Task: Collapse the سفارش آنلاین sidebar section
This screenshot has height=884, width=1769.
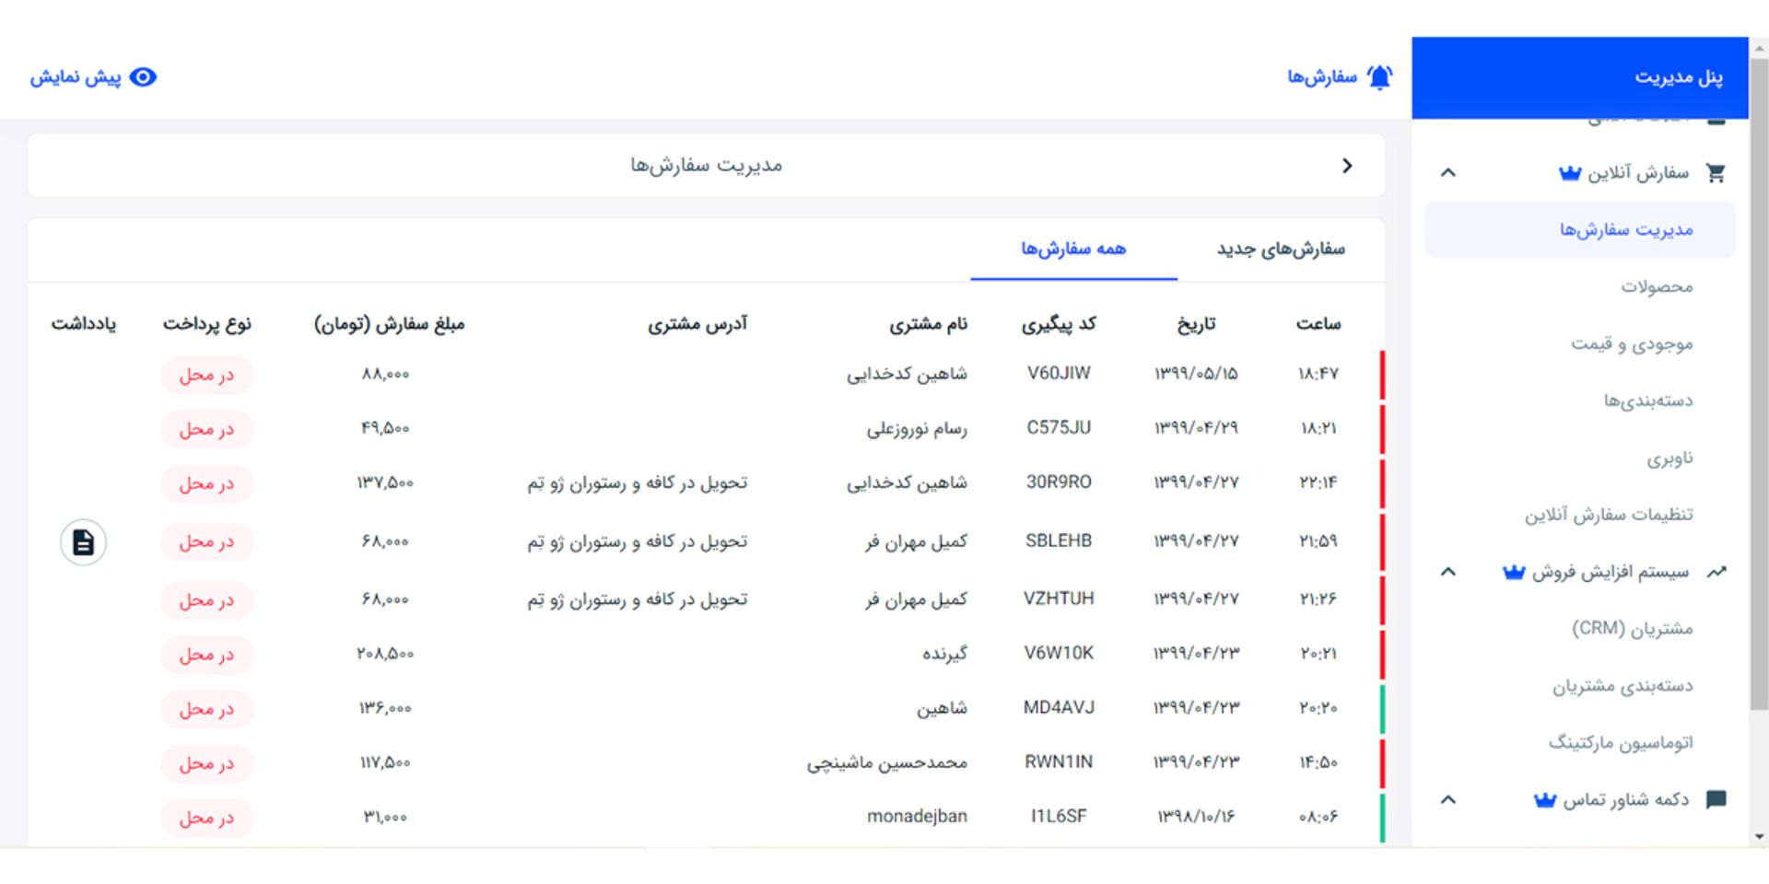Action: pos(1448,171)
